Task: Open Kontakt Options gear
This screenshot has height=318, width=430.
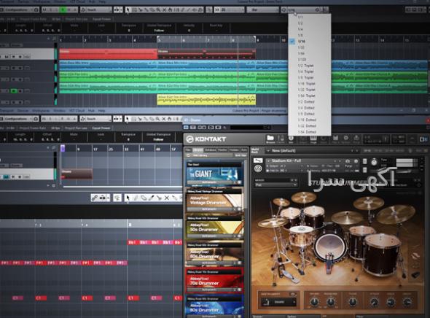Action: tap(345, 139)
